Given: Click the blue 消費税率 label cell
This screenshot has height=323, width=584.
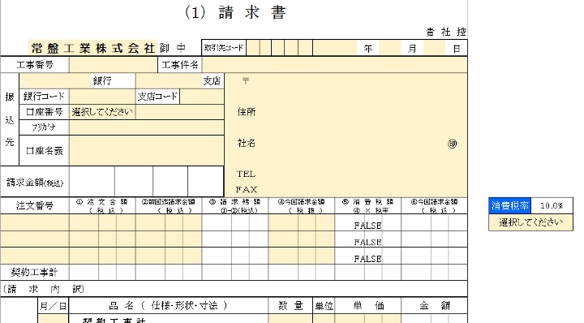Looking at the screenshot, I should [510, 205].
